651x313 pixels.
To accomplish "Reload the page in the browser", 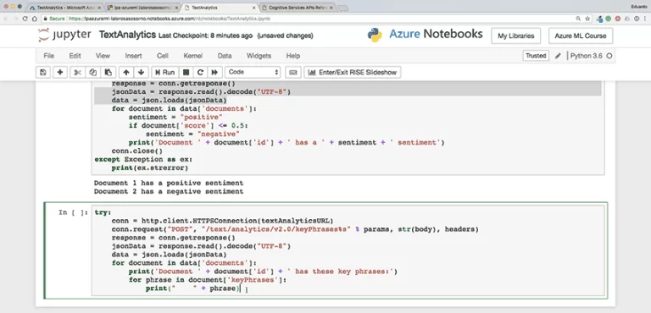I will click(x=25, y=19).
